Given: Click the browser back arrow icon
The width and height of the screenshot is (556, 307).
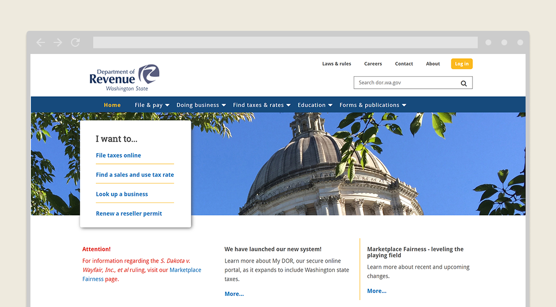Looking at the screenshot, I should coord(41,42).
